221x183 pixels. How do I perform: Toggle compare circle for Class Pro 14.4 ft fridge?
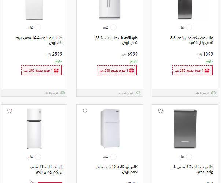(x=38, y=27)
